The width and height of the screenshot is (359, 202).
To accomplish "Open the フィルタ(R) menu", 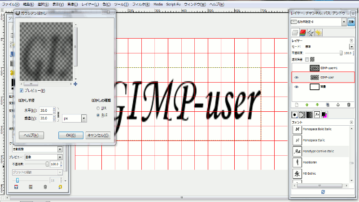I will (141, 4).
